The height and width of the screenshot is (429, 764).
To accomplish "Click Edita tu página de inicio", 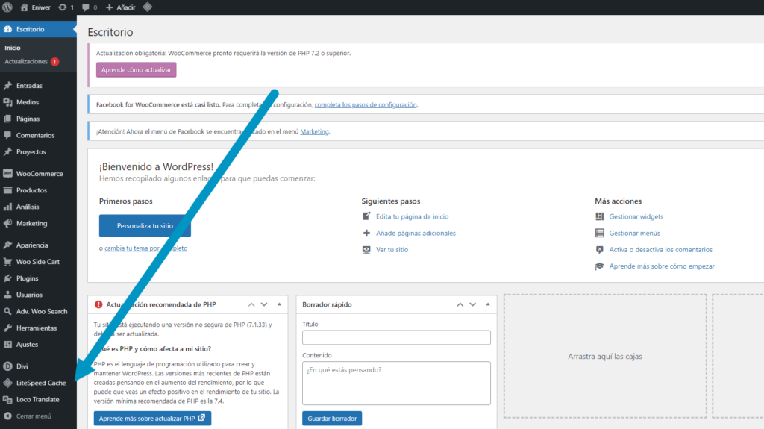I will click(x=412, y=216).
